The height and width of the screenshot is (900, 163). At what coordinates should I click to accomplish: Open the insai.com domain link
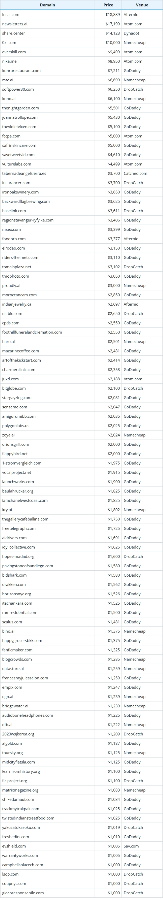click(11, 15)
